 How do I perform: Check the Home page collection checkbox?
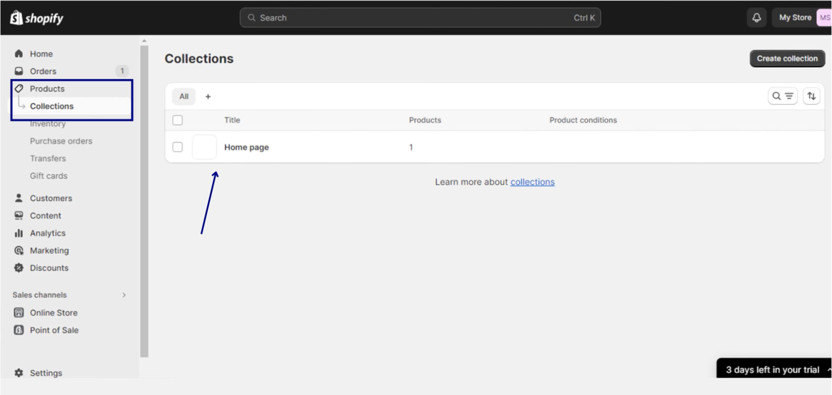point(177,147)
